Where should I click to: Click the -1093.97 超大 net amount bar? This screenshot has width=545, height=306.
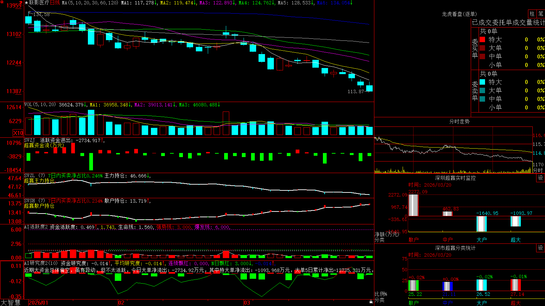[x=516, y=221]
